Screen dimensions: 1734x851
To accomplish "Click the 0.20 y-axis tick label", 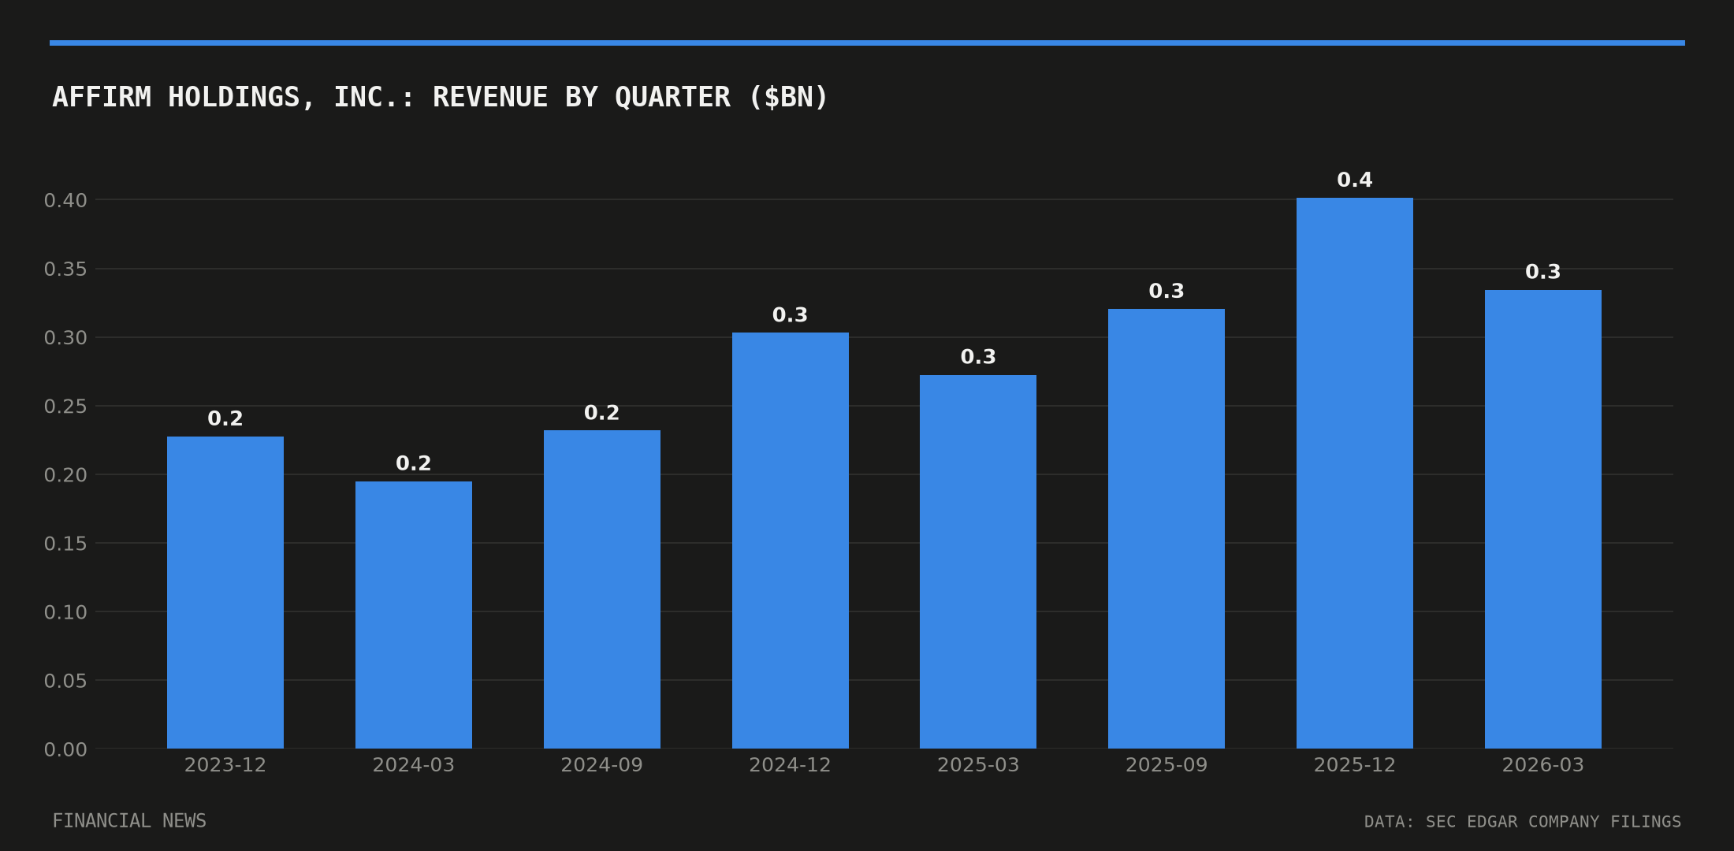I will [x=65, y=474].
